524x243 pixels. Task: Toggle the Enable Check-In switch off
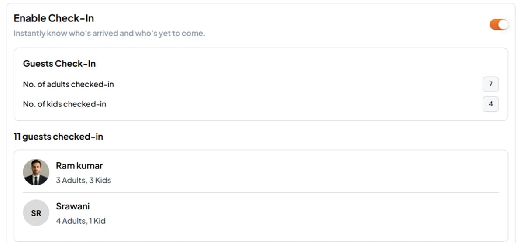click(499, 24)
